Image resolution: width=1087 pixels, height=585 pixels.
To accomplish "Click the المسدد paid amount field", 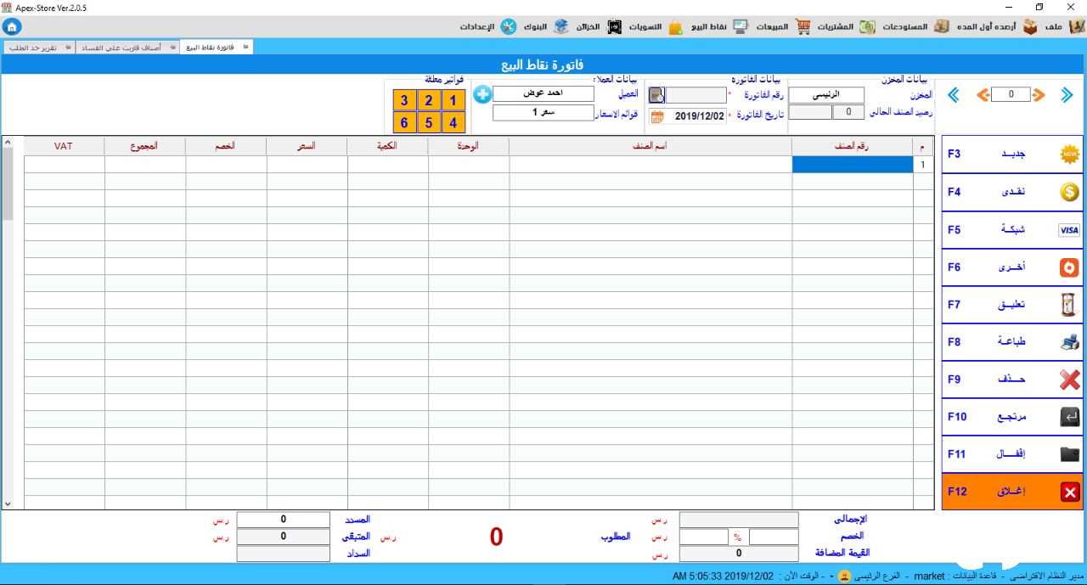I will (283, 520).
